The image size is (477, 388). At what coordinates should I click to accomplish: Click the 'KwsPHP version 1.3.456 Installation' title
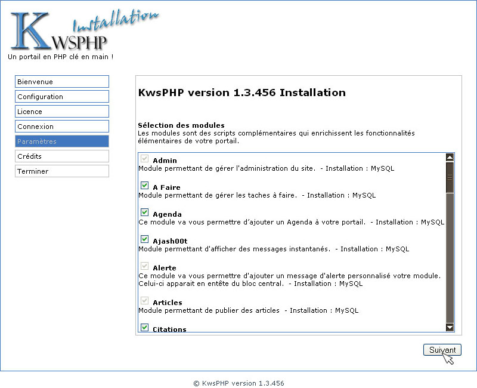242,93
